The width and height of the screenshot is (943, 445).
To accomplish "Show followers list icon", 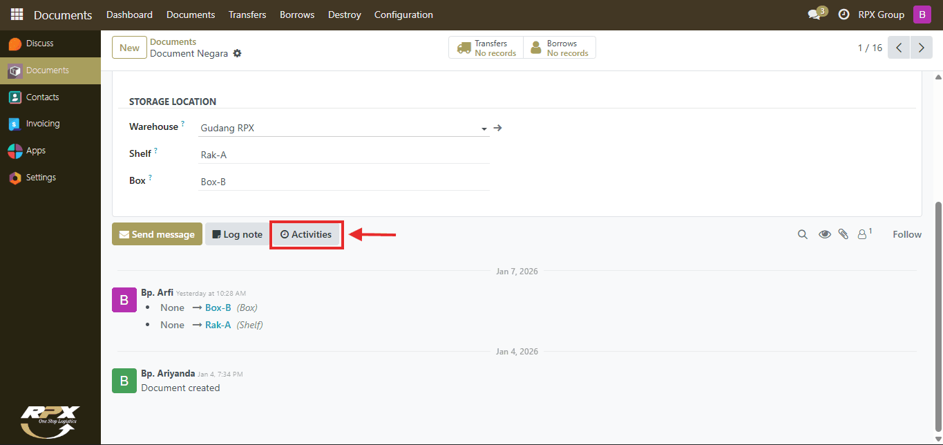I will tap(864, 234).
